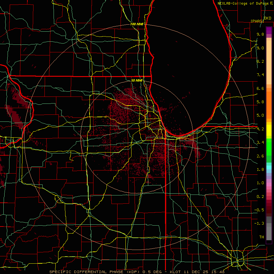Pick the yellow segment of the color bar
274x274 pixels.
269,130
